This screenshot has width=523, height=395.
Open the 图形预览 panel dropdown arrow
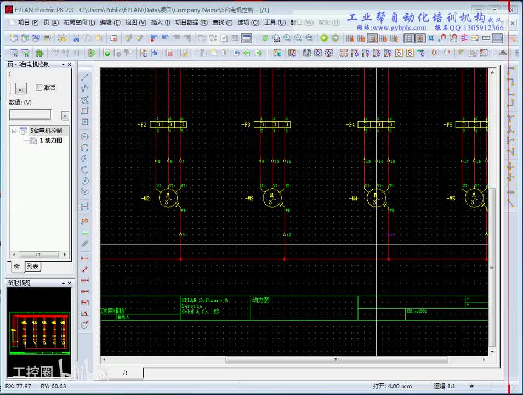[x=64, y=283]
